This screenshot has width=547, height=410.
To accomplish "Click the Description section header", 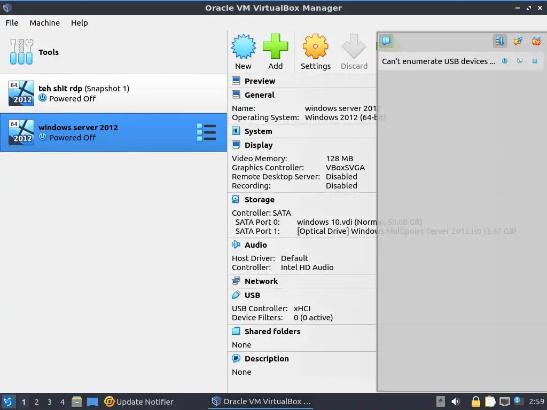I will (x=267, y=358).
